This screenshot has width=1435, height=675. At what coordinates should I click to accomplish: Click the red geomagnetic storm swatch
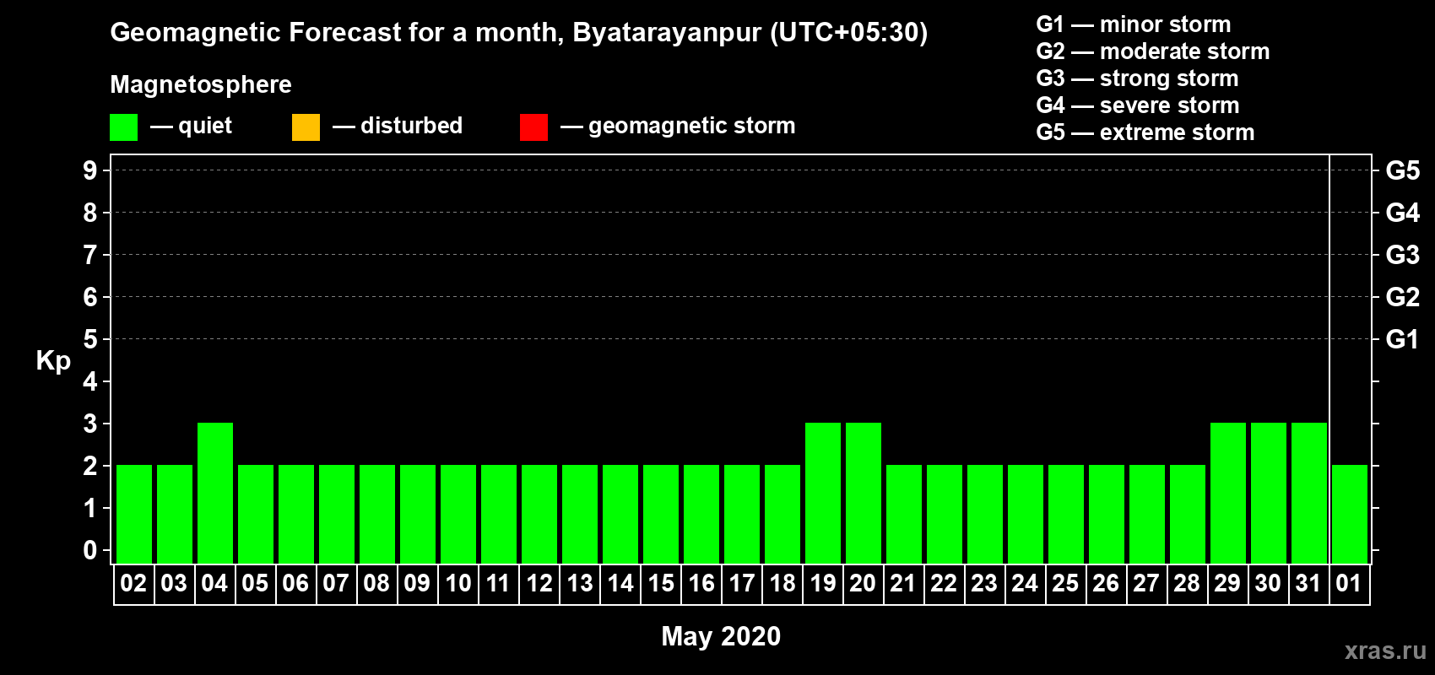[x=533, y=127]
